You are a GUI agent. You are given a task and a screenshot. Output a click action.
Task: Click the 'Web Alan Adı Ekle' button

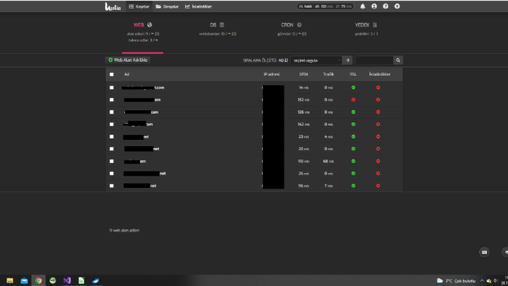128,60
